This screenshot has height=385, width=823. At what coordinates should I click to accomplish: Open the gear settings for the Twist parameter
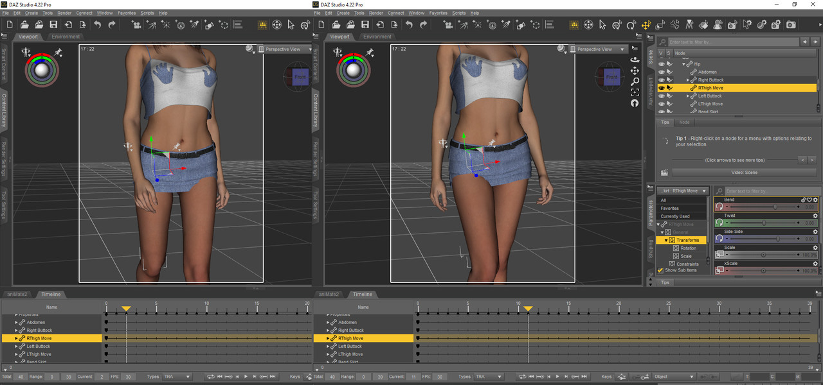(x=815, y=216)
